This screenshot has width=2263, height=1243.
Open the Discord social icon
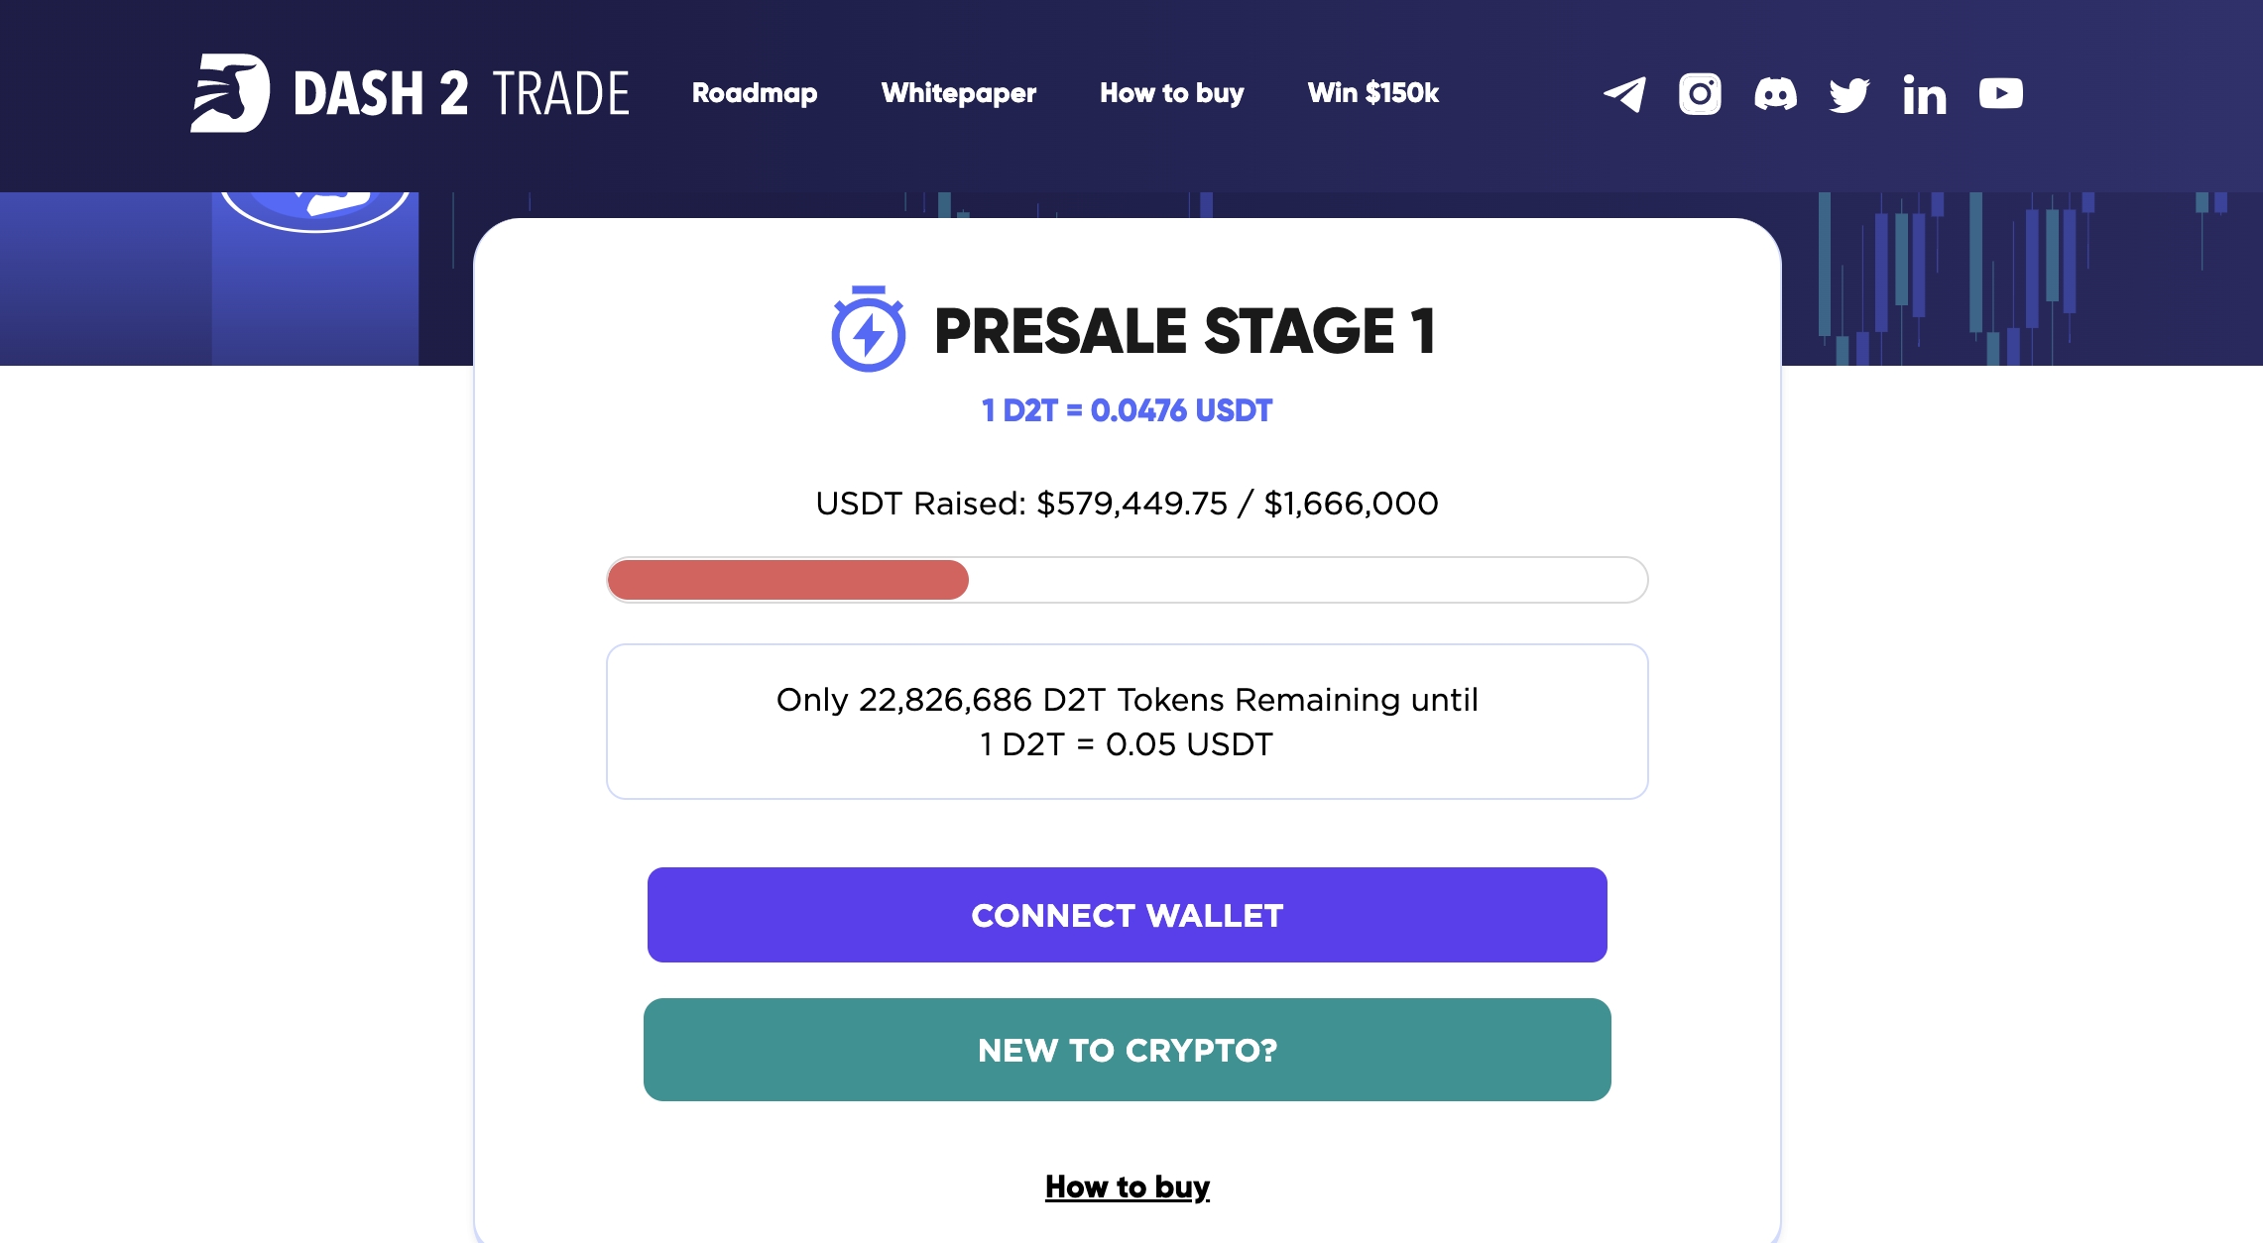tap(1775, 94)
